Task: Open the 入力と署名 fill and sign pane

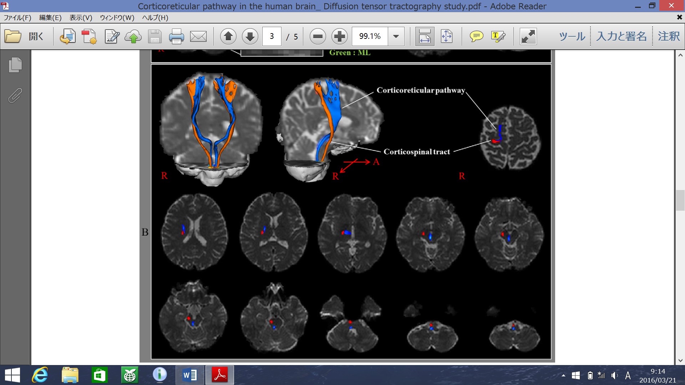Action: pyautogui.click(x=621, y=36)
